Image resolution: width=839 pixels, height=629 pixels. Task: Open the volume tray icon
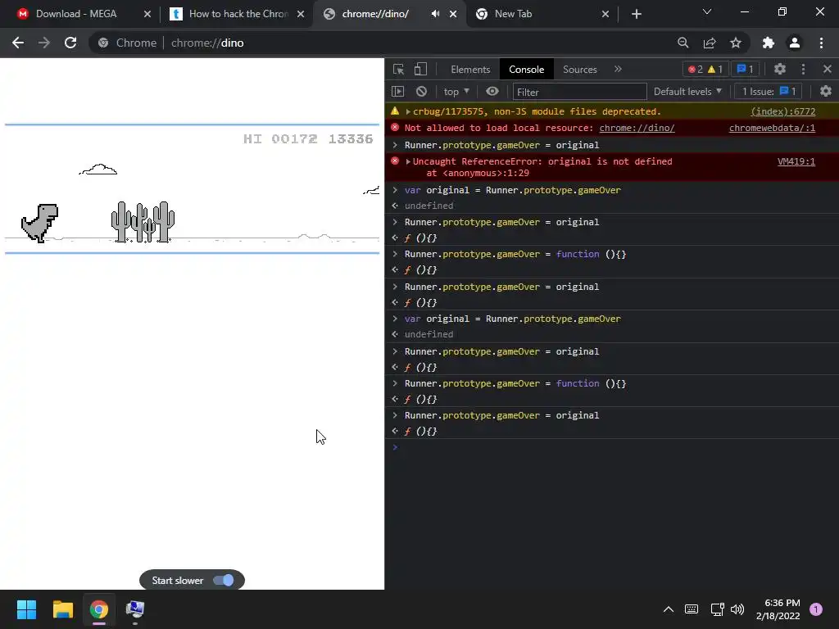[737, 609]
